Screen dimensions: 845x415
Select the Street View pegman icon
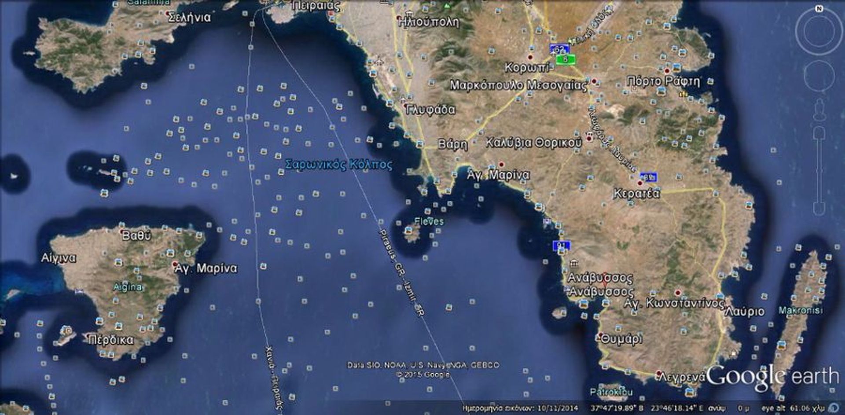(819, 110)
